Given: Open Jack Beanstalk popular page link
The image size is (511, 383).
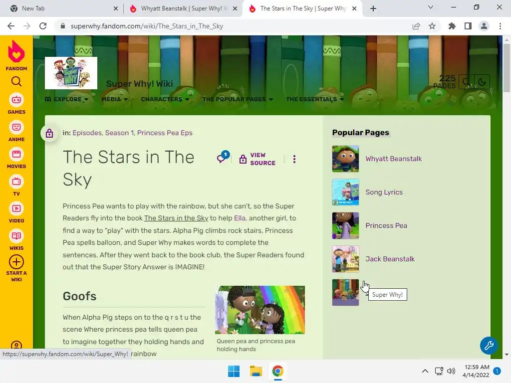Looking at the screenshot, I should (390, 259).
